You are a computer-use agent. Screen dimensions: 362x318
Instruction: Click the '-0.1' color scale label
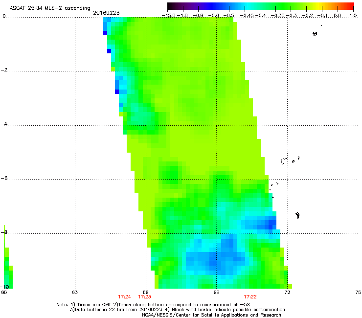pyautogui.click(x=322, y=16)
